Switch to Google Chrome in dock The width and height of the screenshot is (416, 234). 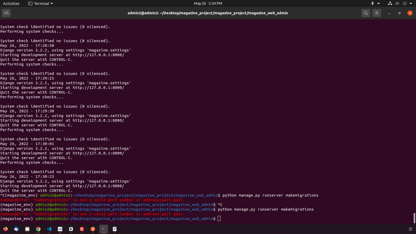pos(38,229)
